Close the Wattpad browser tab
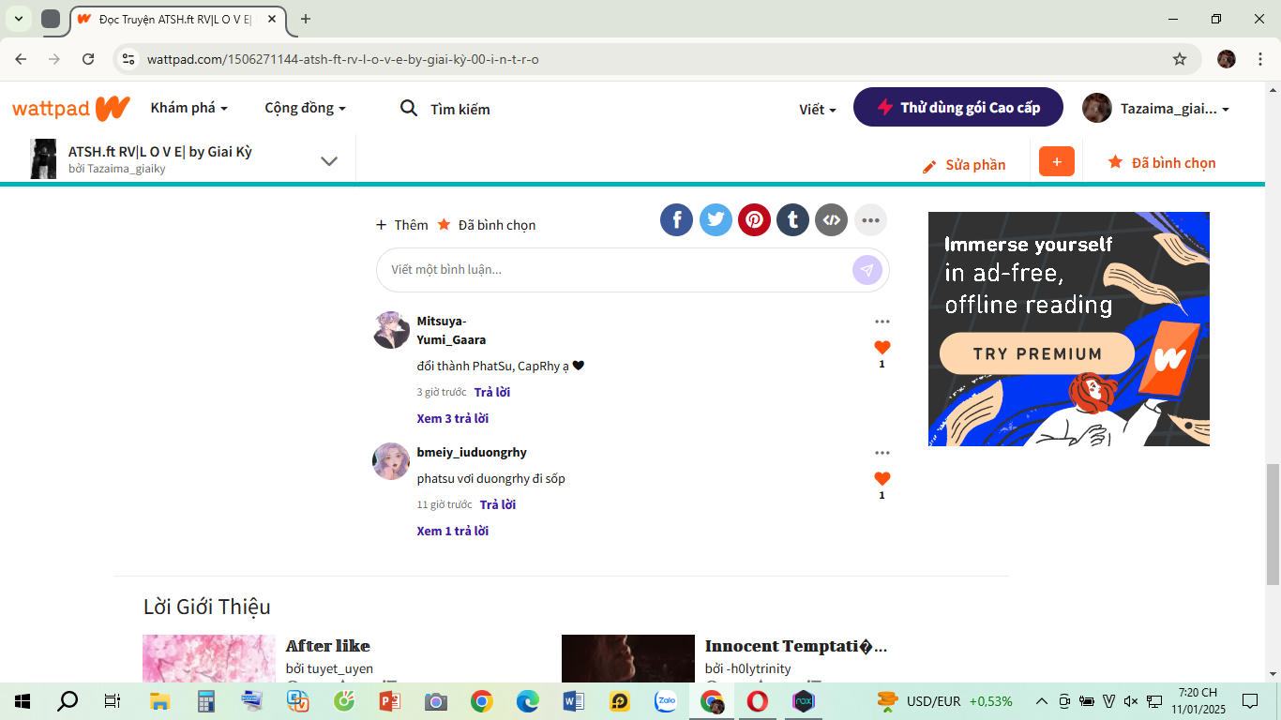1281x720 pixels. click(x=272, y=19)
